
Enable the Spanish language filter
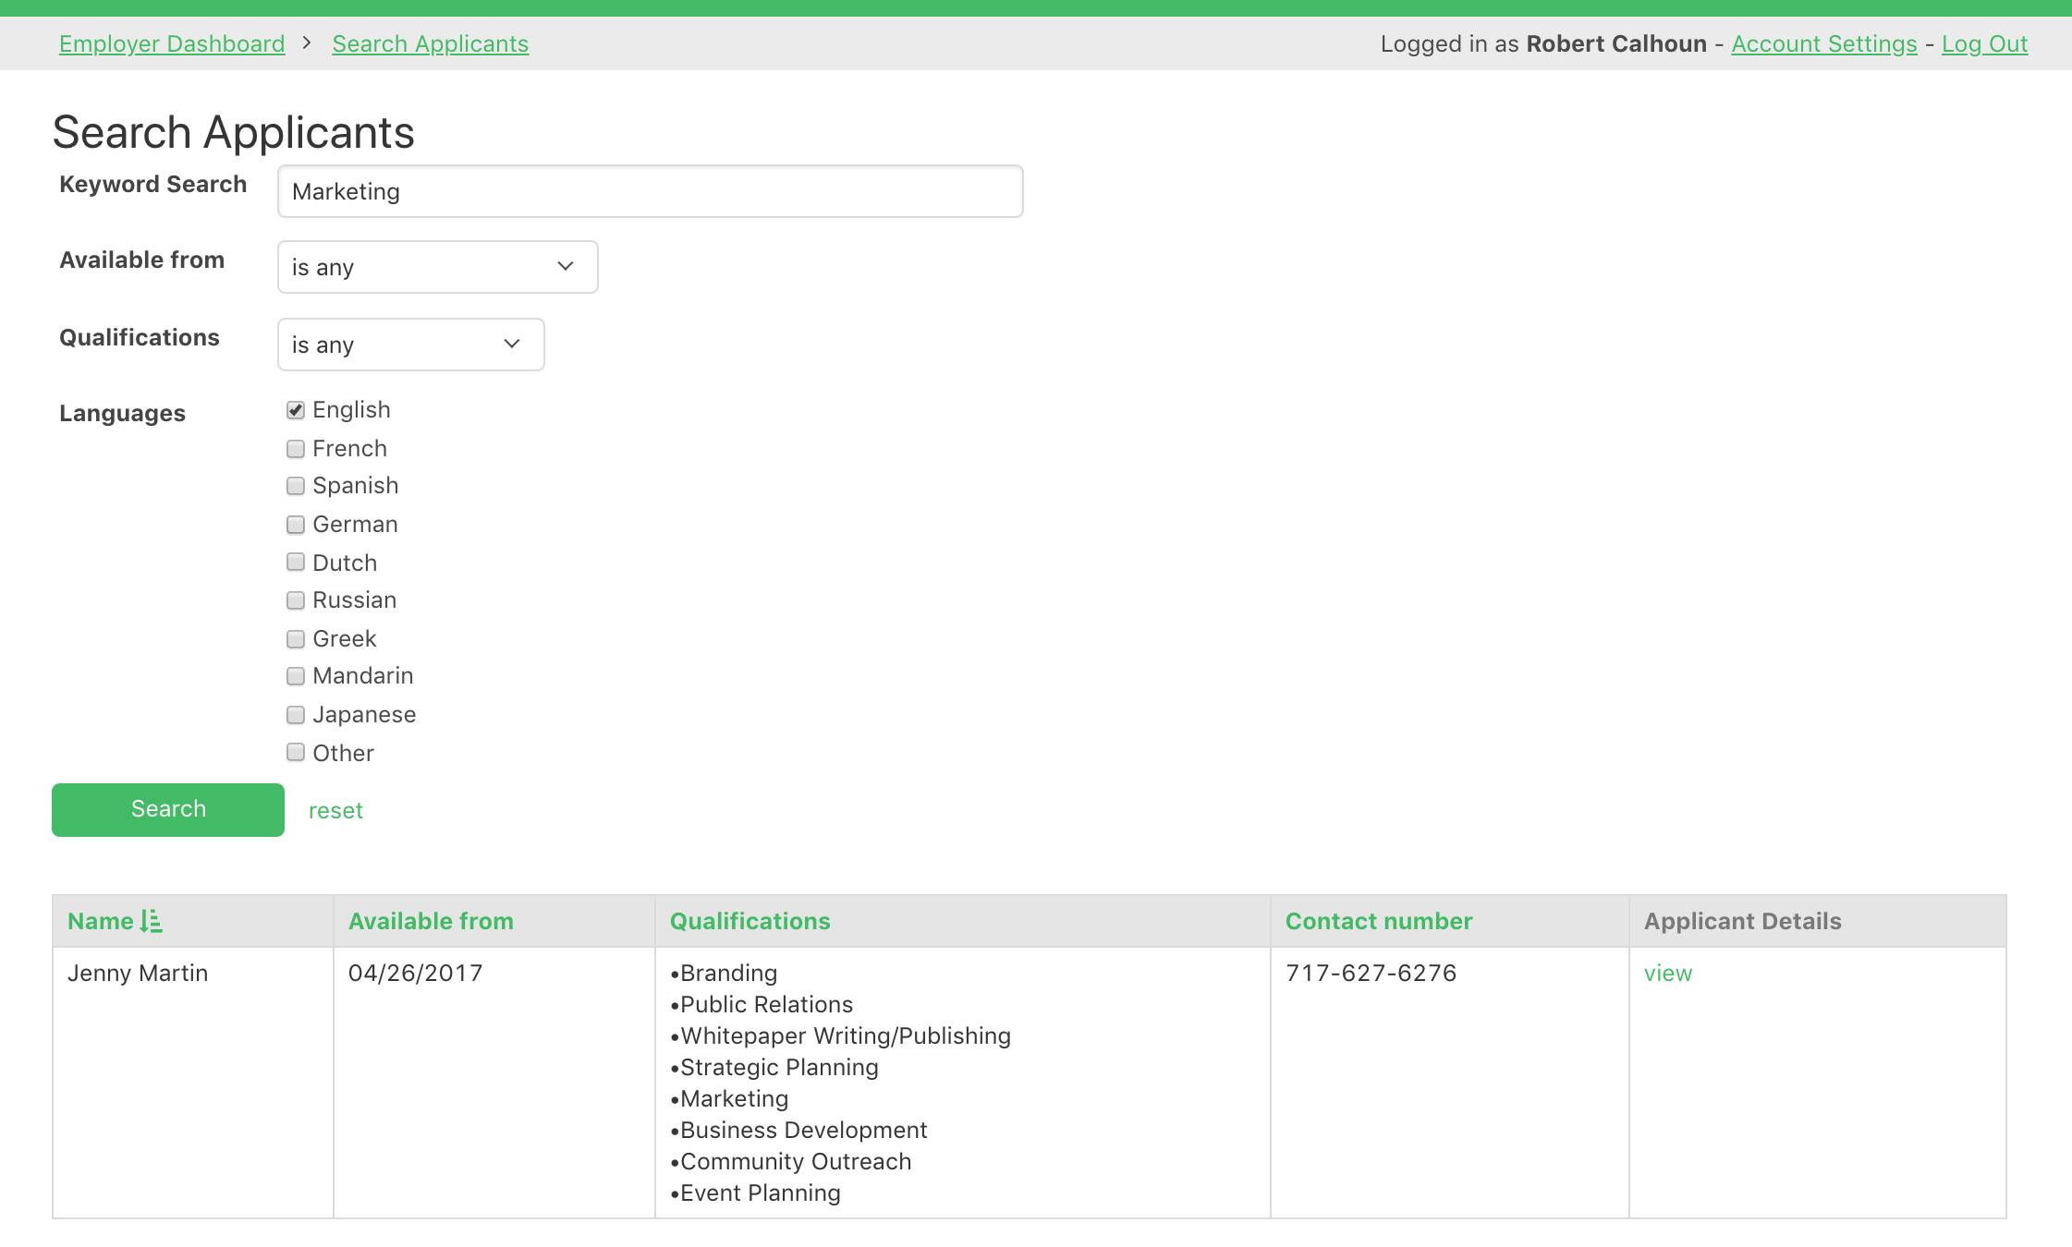[296, 485]
